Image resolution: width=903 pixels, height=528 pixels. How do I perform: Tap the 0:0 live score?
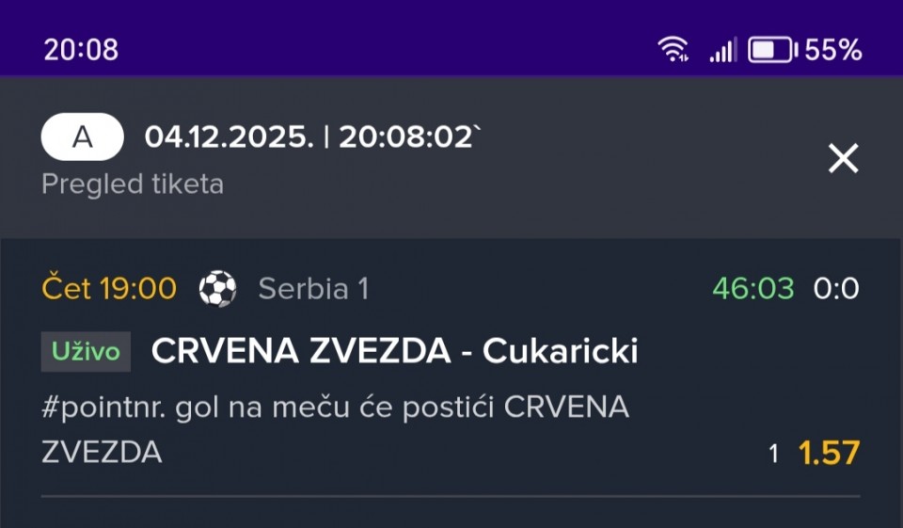click(x=835, y=289)
